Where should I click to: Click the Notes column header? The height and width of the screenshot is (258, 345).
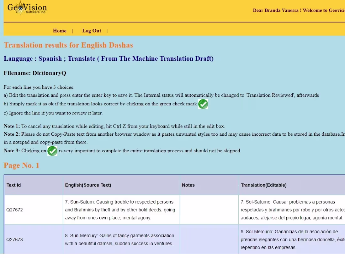point(188,185)
